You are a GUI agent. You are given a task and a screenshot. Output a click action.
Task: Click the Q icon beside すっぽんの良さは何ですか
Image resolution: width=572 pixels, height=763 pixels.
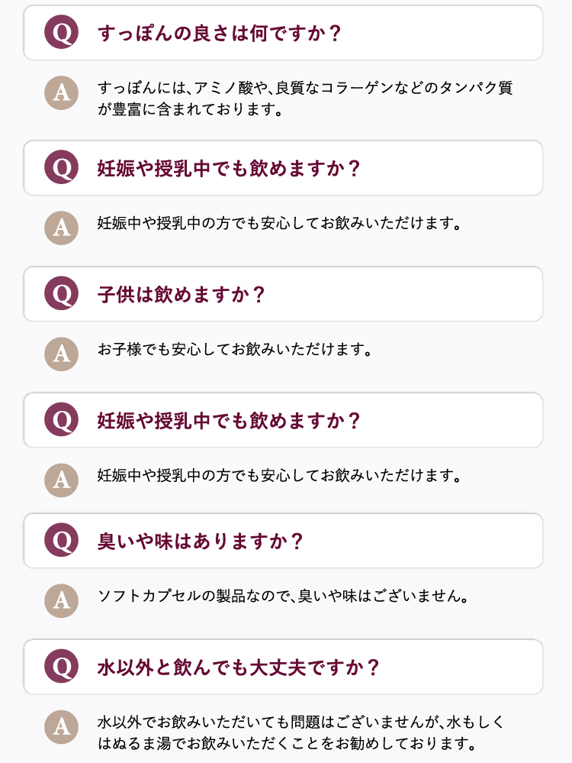point(61,32)
